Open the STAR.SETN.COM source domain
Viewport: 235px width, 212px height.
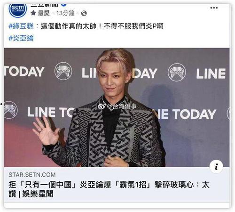click(x=32, y=175)
